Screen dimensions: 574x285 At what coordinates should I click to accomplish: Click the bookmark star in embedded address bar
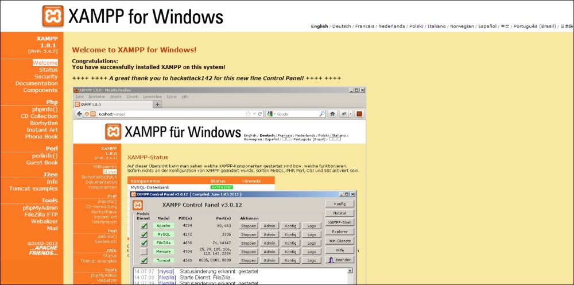[249, 114]
